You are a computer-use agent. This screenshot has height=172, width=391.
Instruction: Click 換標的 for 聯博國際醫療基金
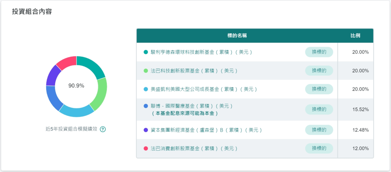click(x=319, y=109)
